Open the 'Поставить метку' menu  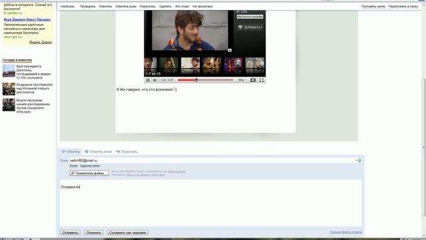373,6
